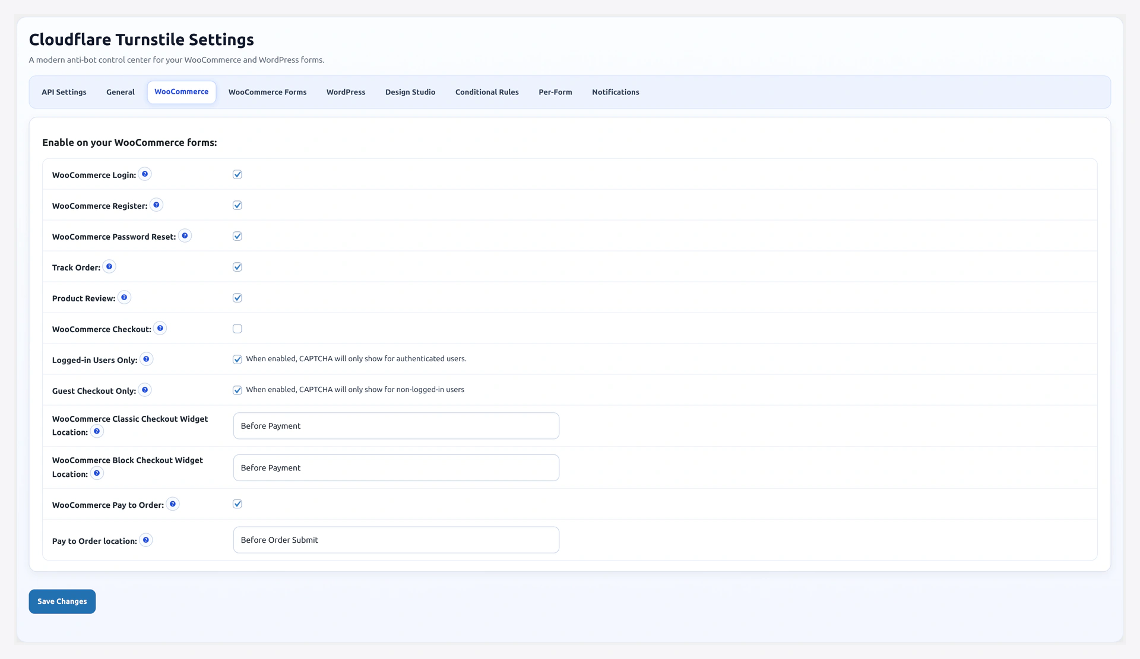Click help icon for Logged-in Users Only

point(146,359)
